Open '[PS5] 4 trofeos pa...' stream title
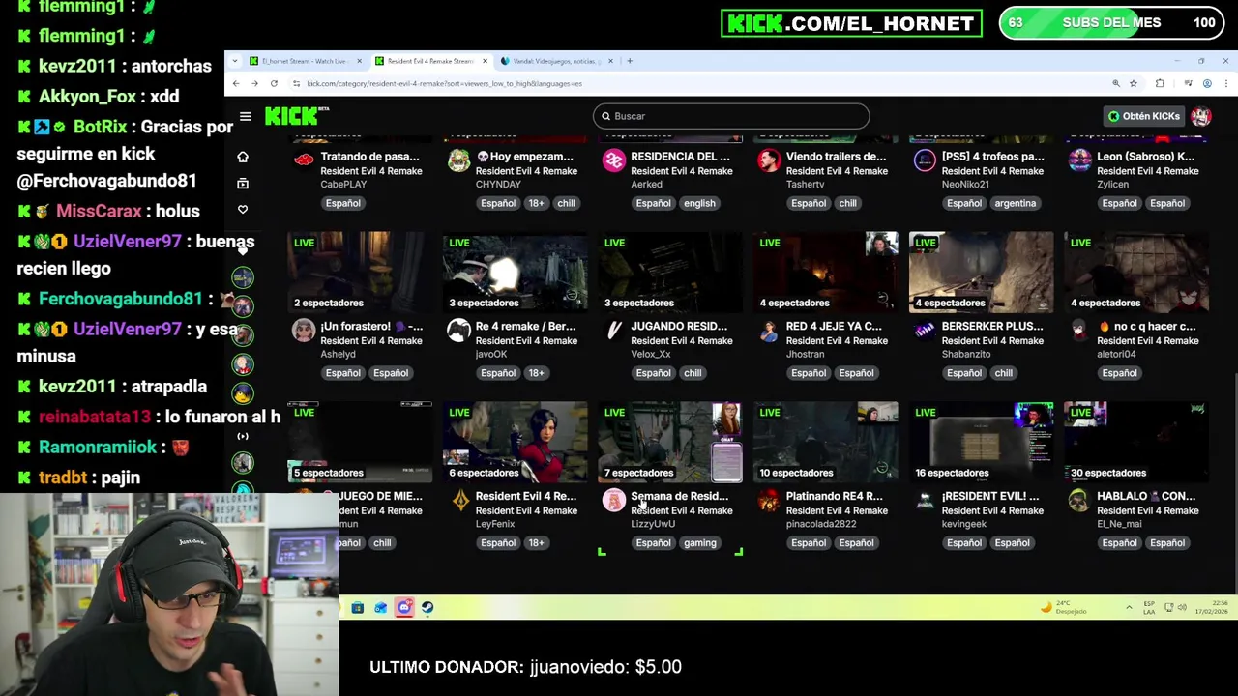The height and width of the screenshot is (696, 1238). pyautogui.click(x=992, y=157)
